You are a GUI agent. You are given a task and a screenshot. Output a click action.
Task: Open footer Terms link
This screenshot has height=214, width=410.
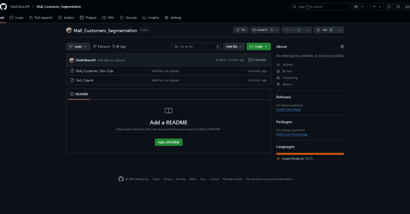(x=156, y=179)
